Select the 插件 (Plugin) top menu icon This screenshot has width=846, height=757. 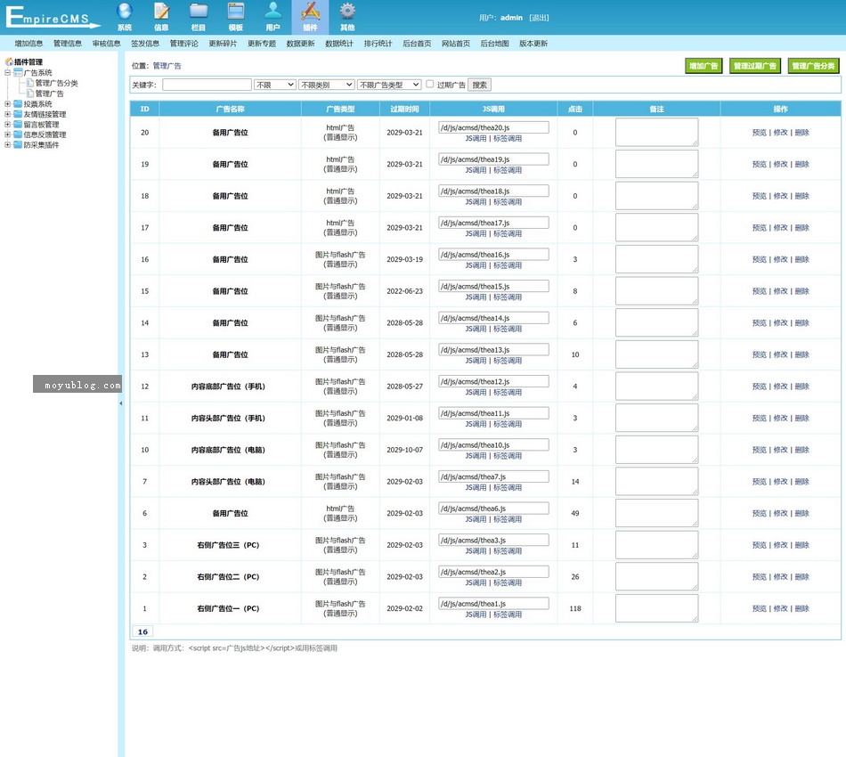click(x=310, y=17)
